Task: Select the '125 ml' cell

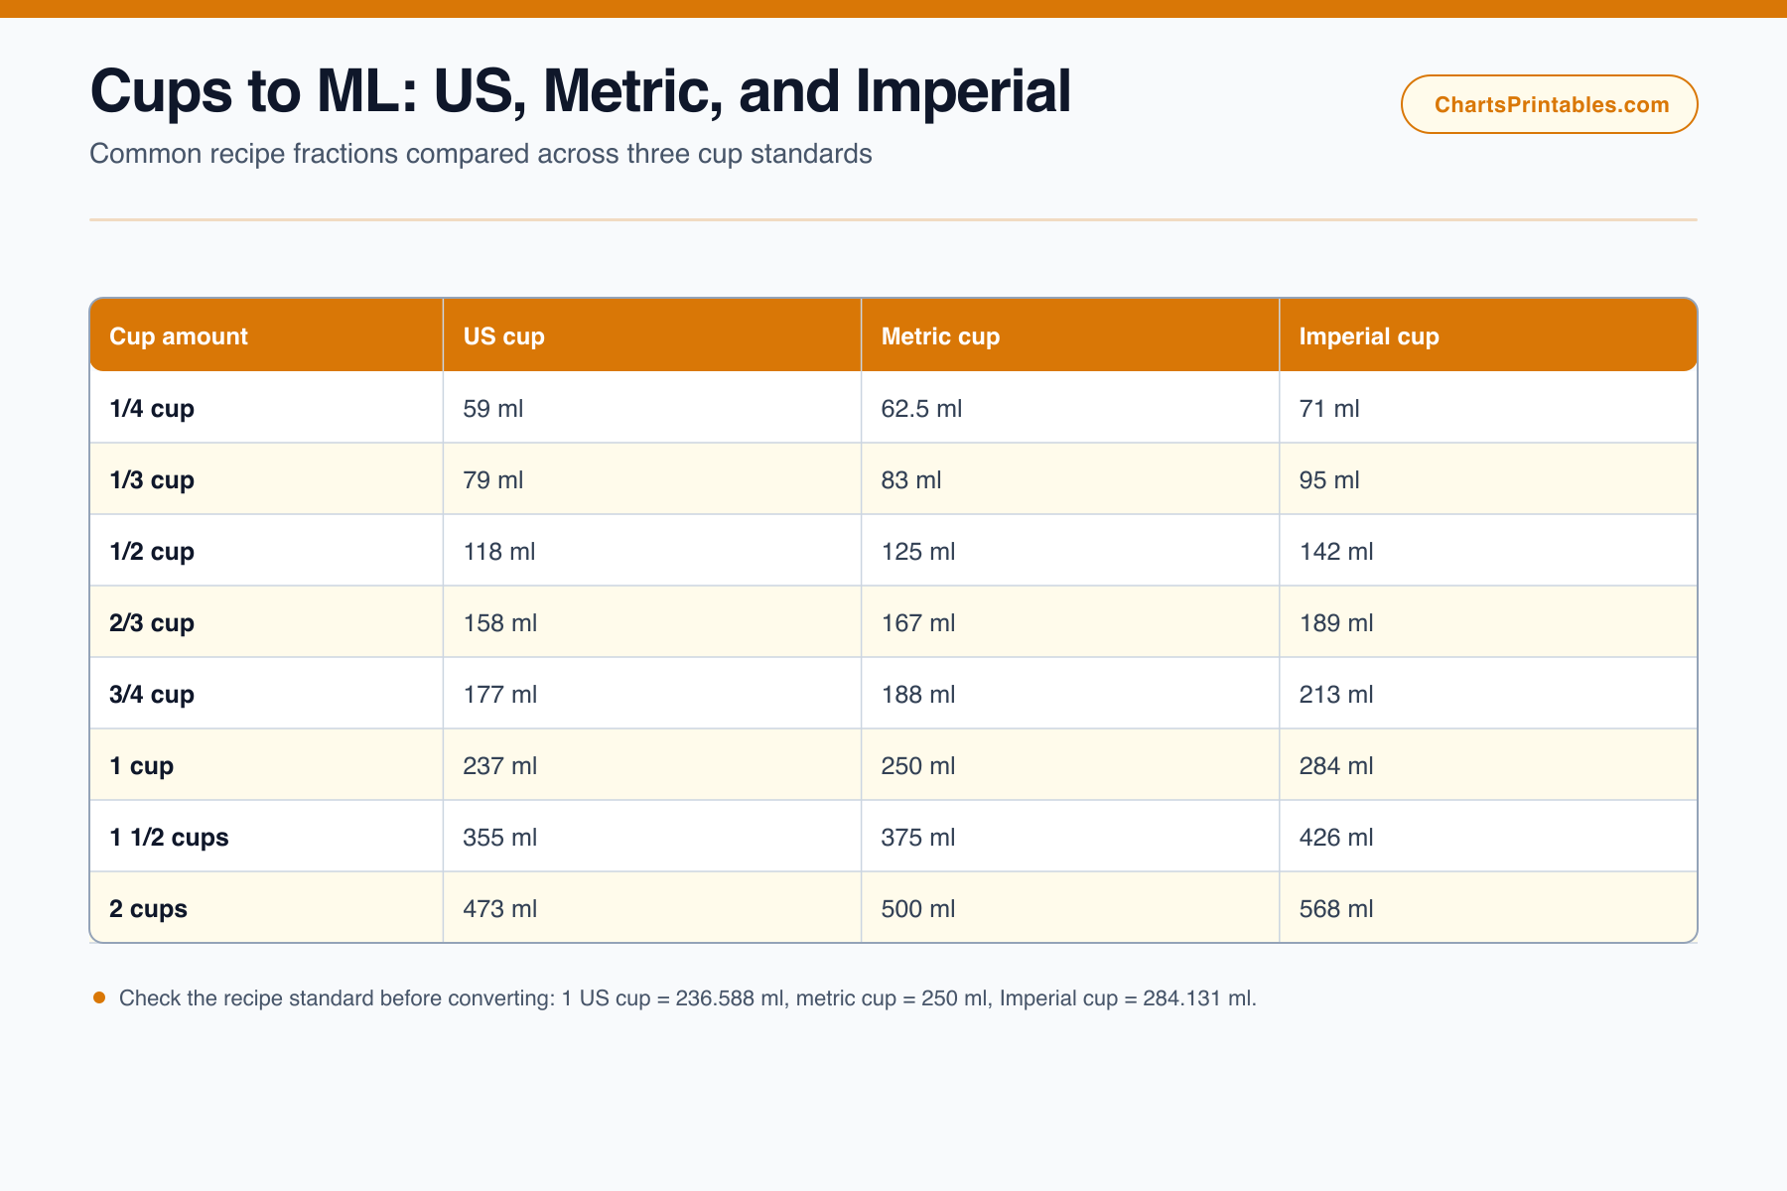Action: pyautogui.click(x=1070, y=550)
